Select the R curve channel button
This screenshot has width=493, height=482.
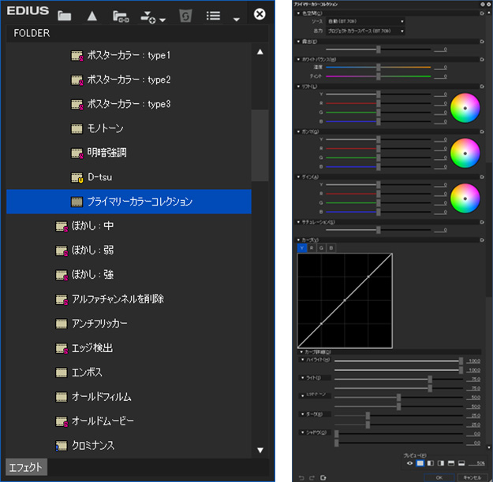(312, 247)
